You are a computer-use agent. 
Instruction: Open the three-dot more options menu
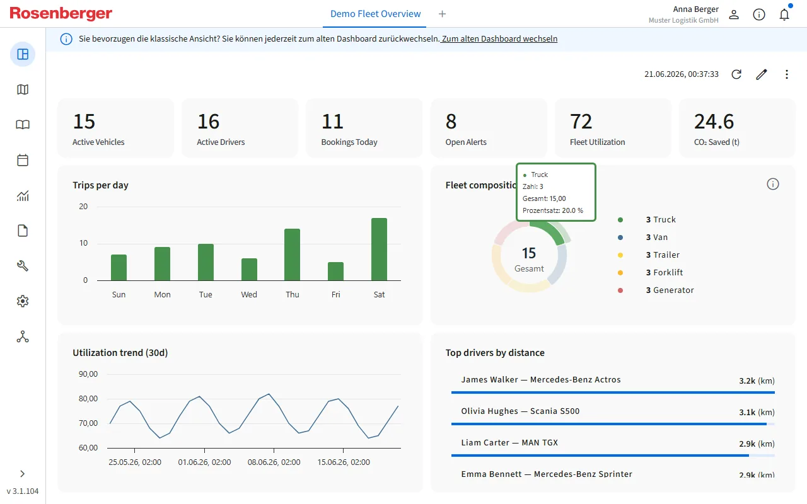point(787,74)
